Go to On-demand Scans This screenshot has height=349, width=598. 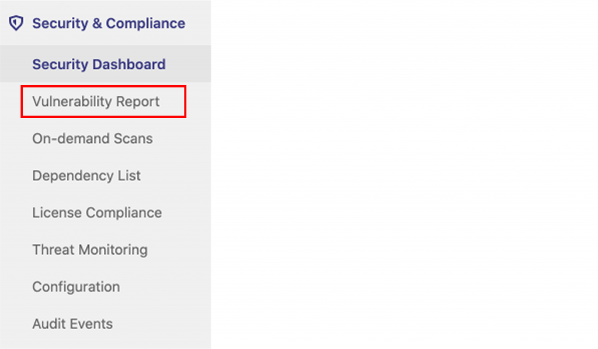pyautogui.click(x=92, y=139)
